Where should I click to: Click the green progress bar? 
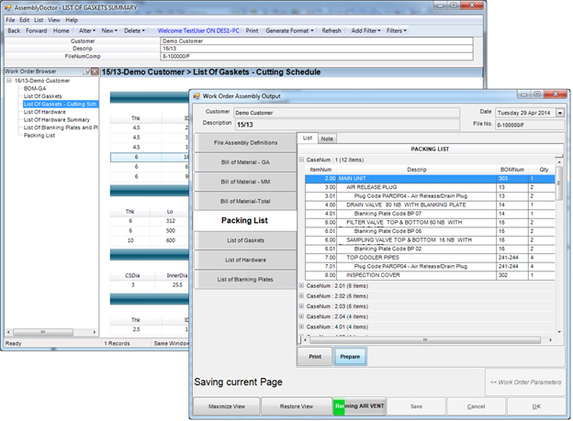[x=338, y=405]
